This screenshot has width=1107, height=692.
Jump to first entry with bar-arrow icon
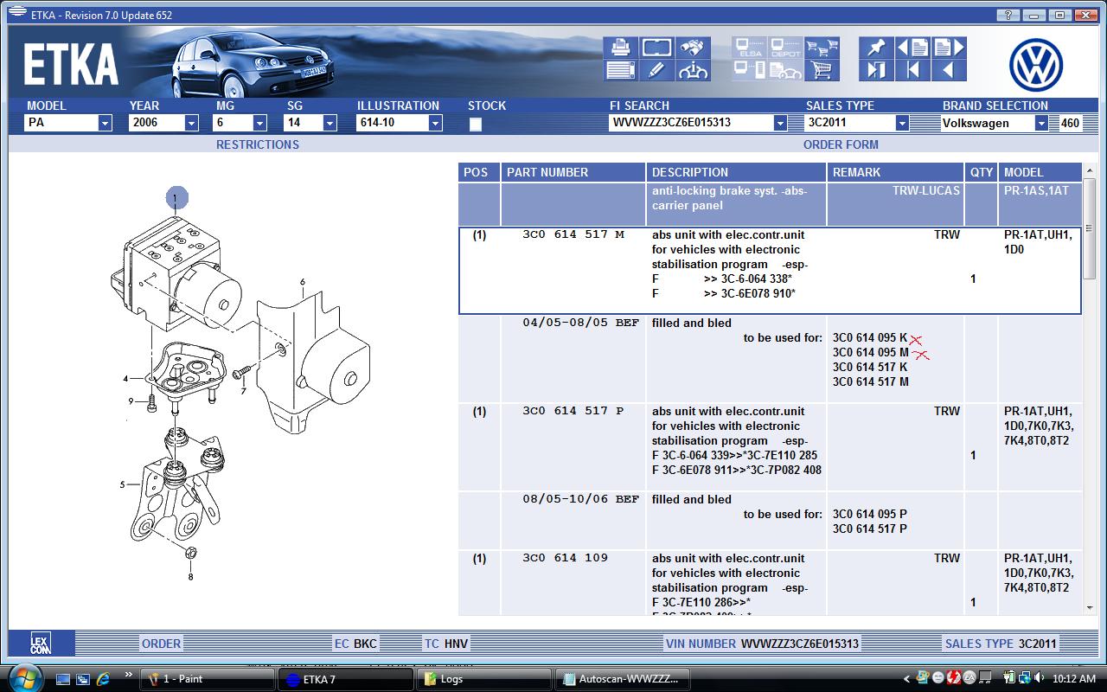pyautogui.click(x=912, y=70)
